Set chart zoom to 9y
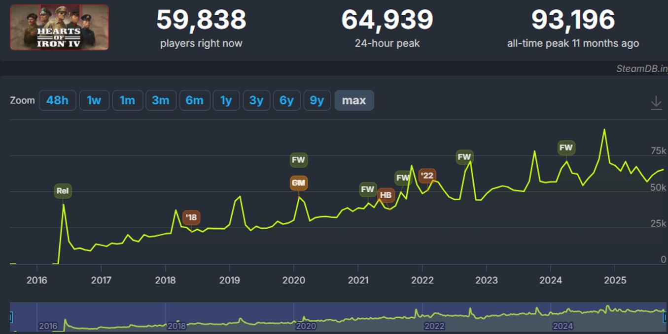This screenshot has height=334, width=668. pyautogui.click(x=317, y=100)
